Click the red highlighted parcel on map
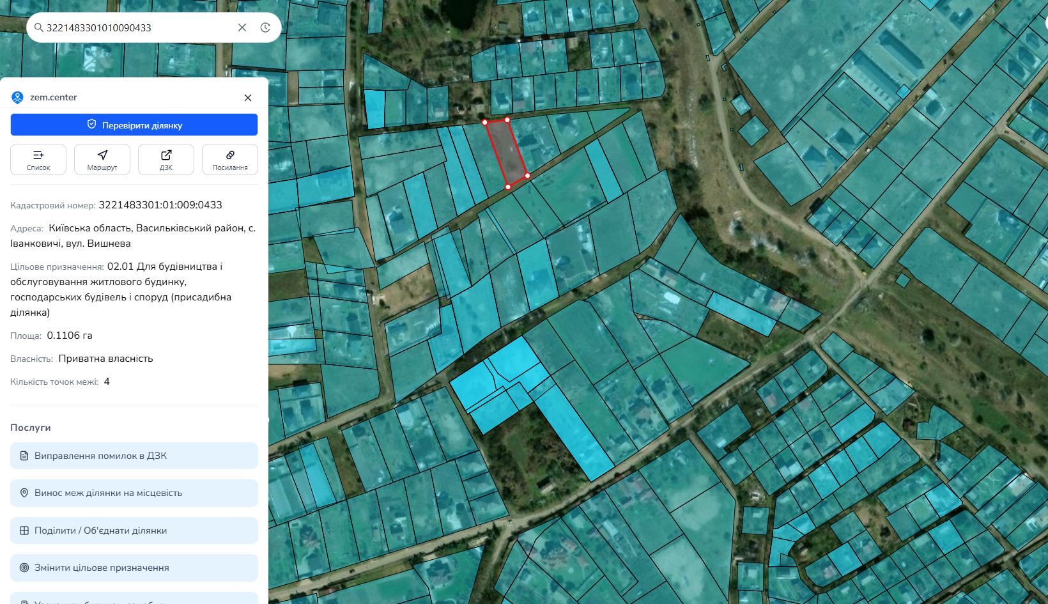 (x=506, y=153)
